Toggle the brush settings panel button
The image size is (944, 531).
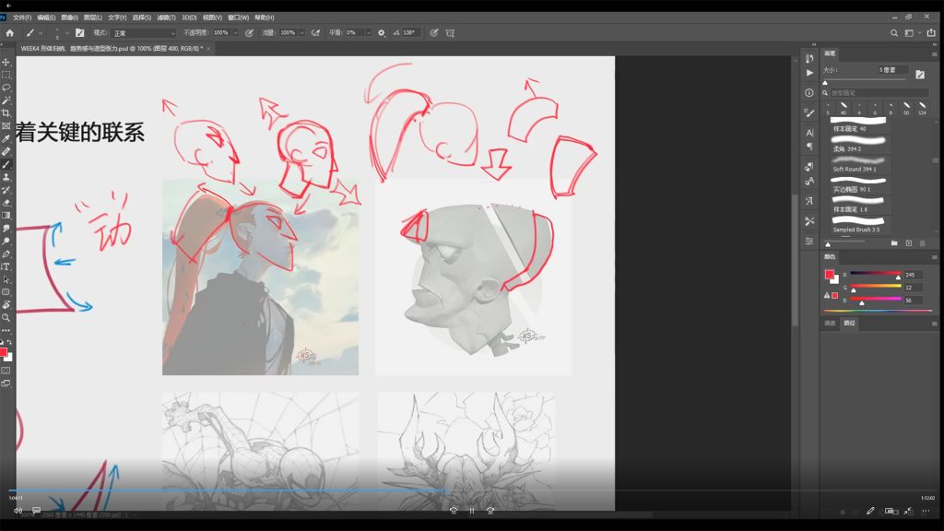coord(79,32)
